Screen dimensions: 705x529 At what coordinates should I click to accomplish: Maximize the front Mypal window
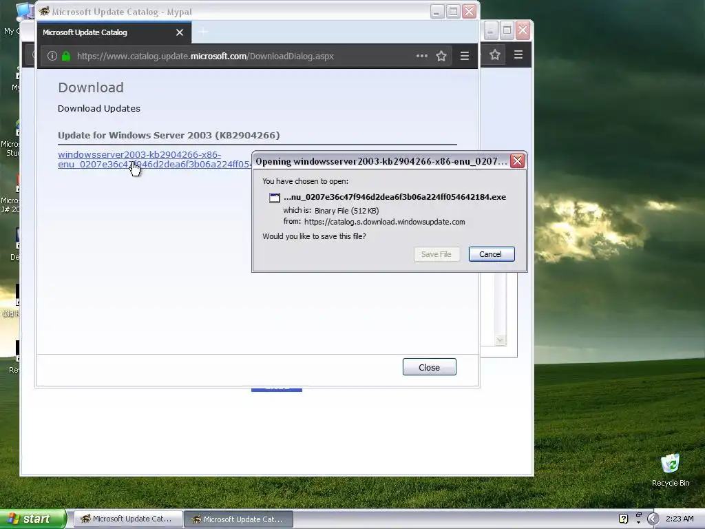click(x=453, y=11)
